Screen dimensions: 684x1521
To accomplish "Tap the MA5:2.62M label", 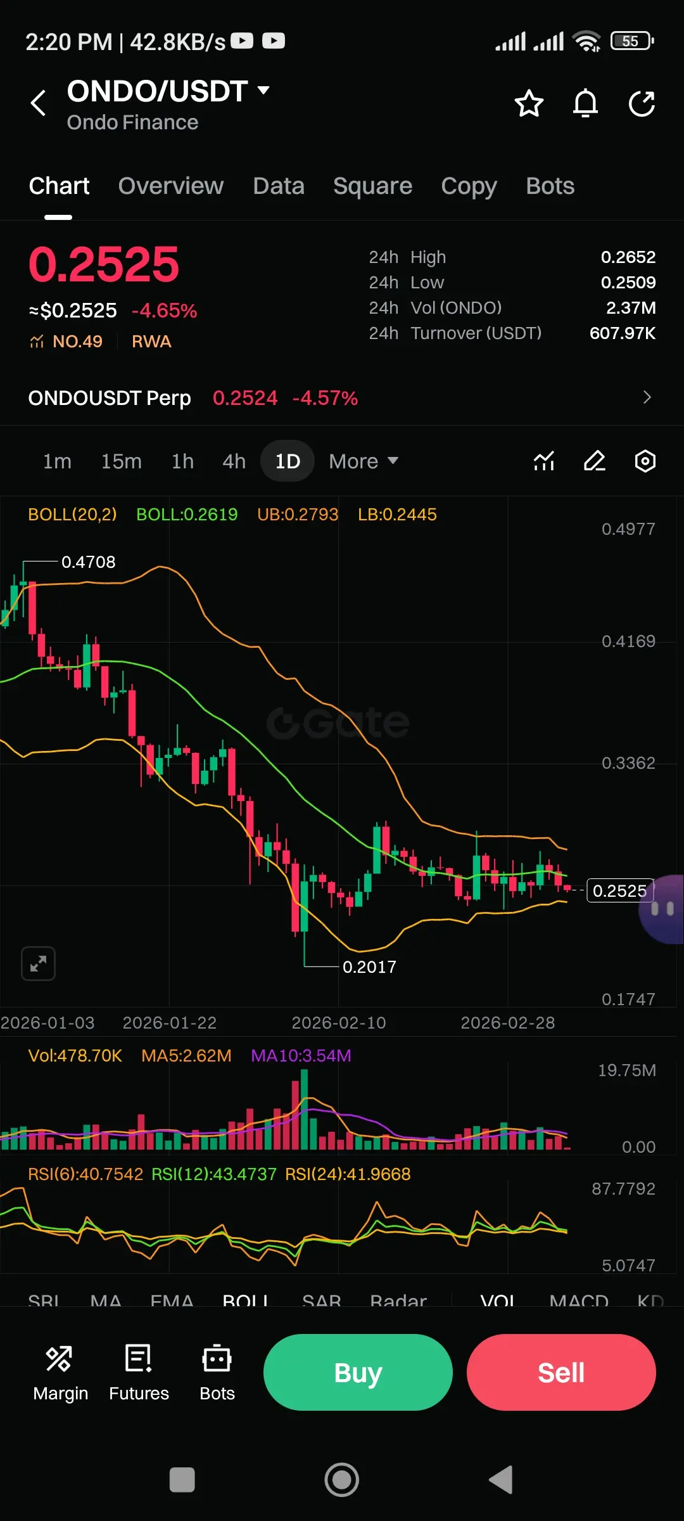I will [186, 1055].
